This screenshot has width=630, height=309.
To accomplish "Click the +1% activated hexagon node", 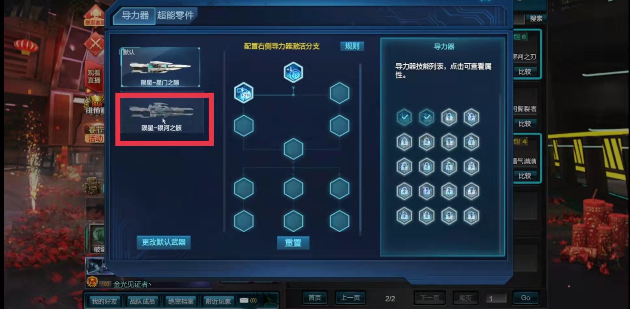I will pos(244,93).
